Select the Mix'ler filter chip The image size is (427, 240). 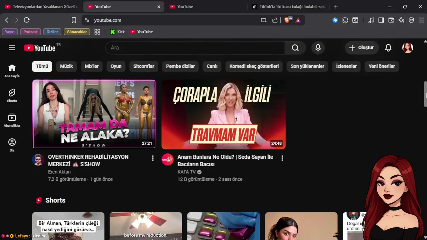tap(92, 66)
